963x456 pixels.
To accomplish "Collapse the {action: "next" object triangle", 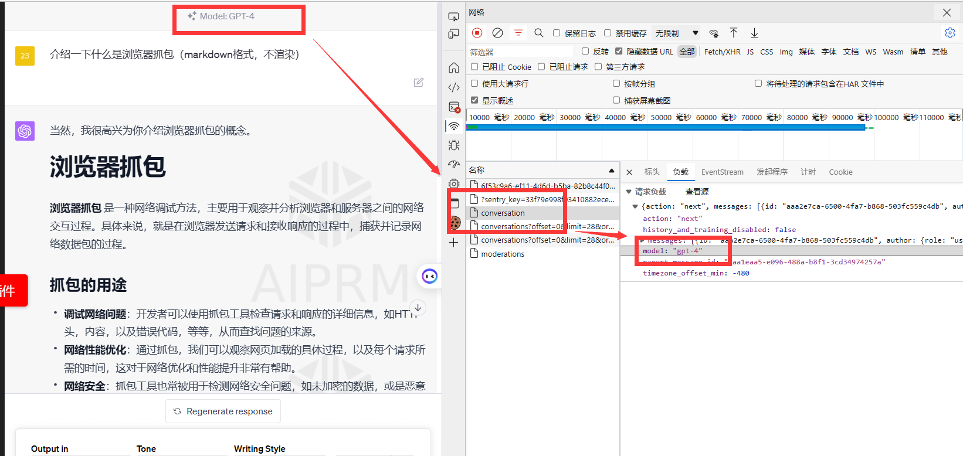I will tap(635, 206).
